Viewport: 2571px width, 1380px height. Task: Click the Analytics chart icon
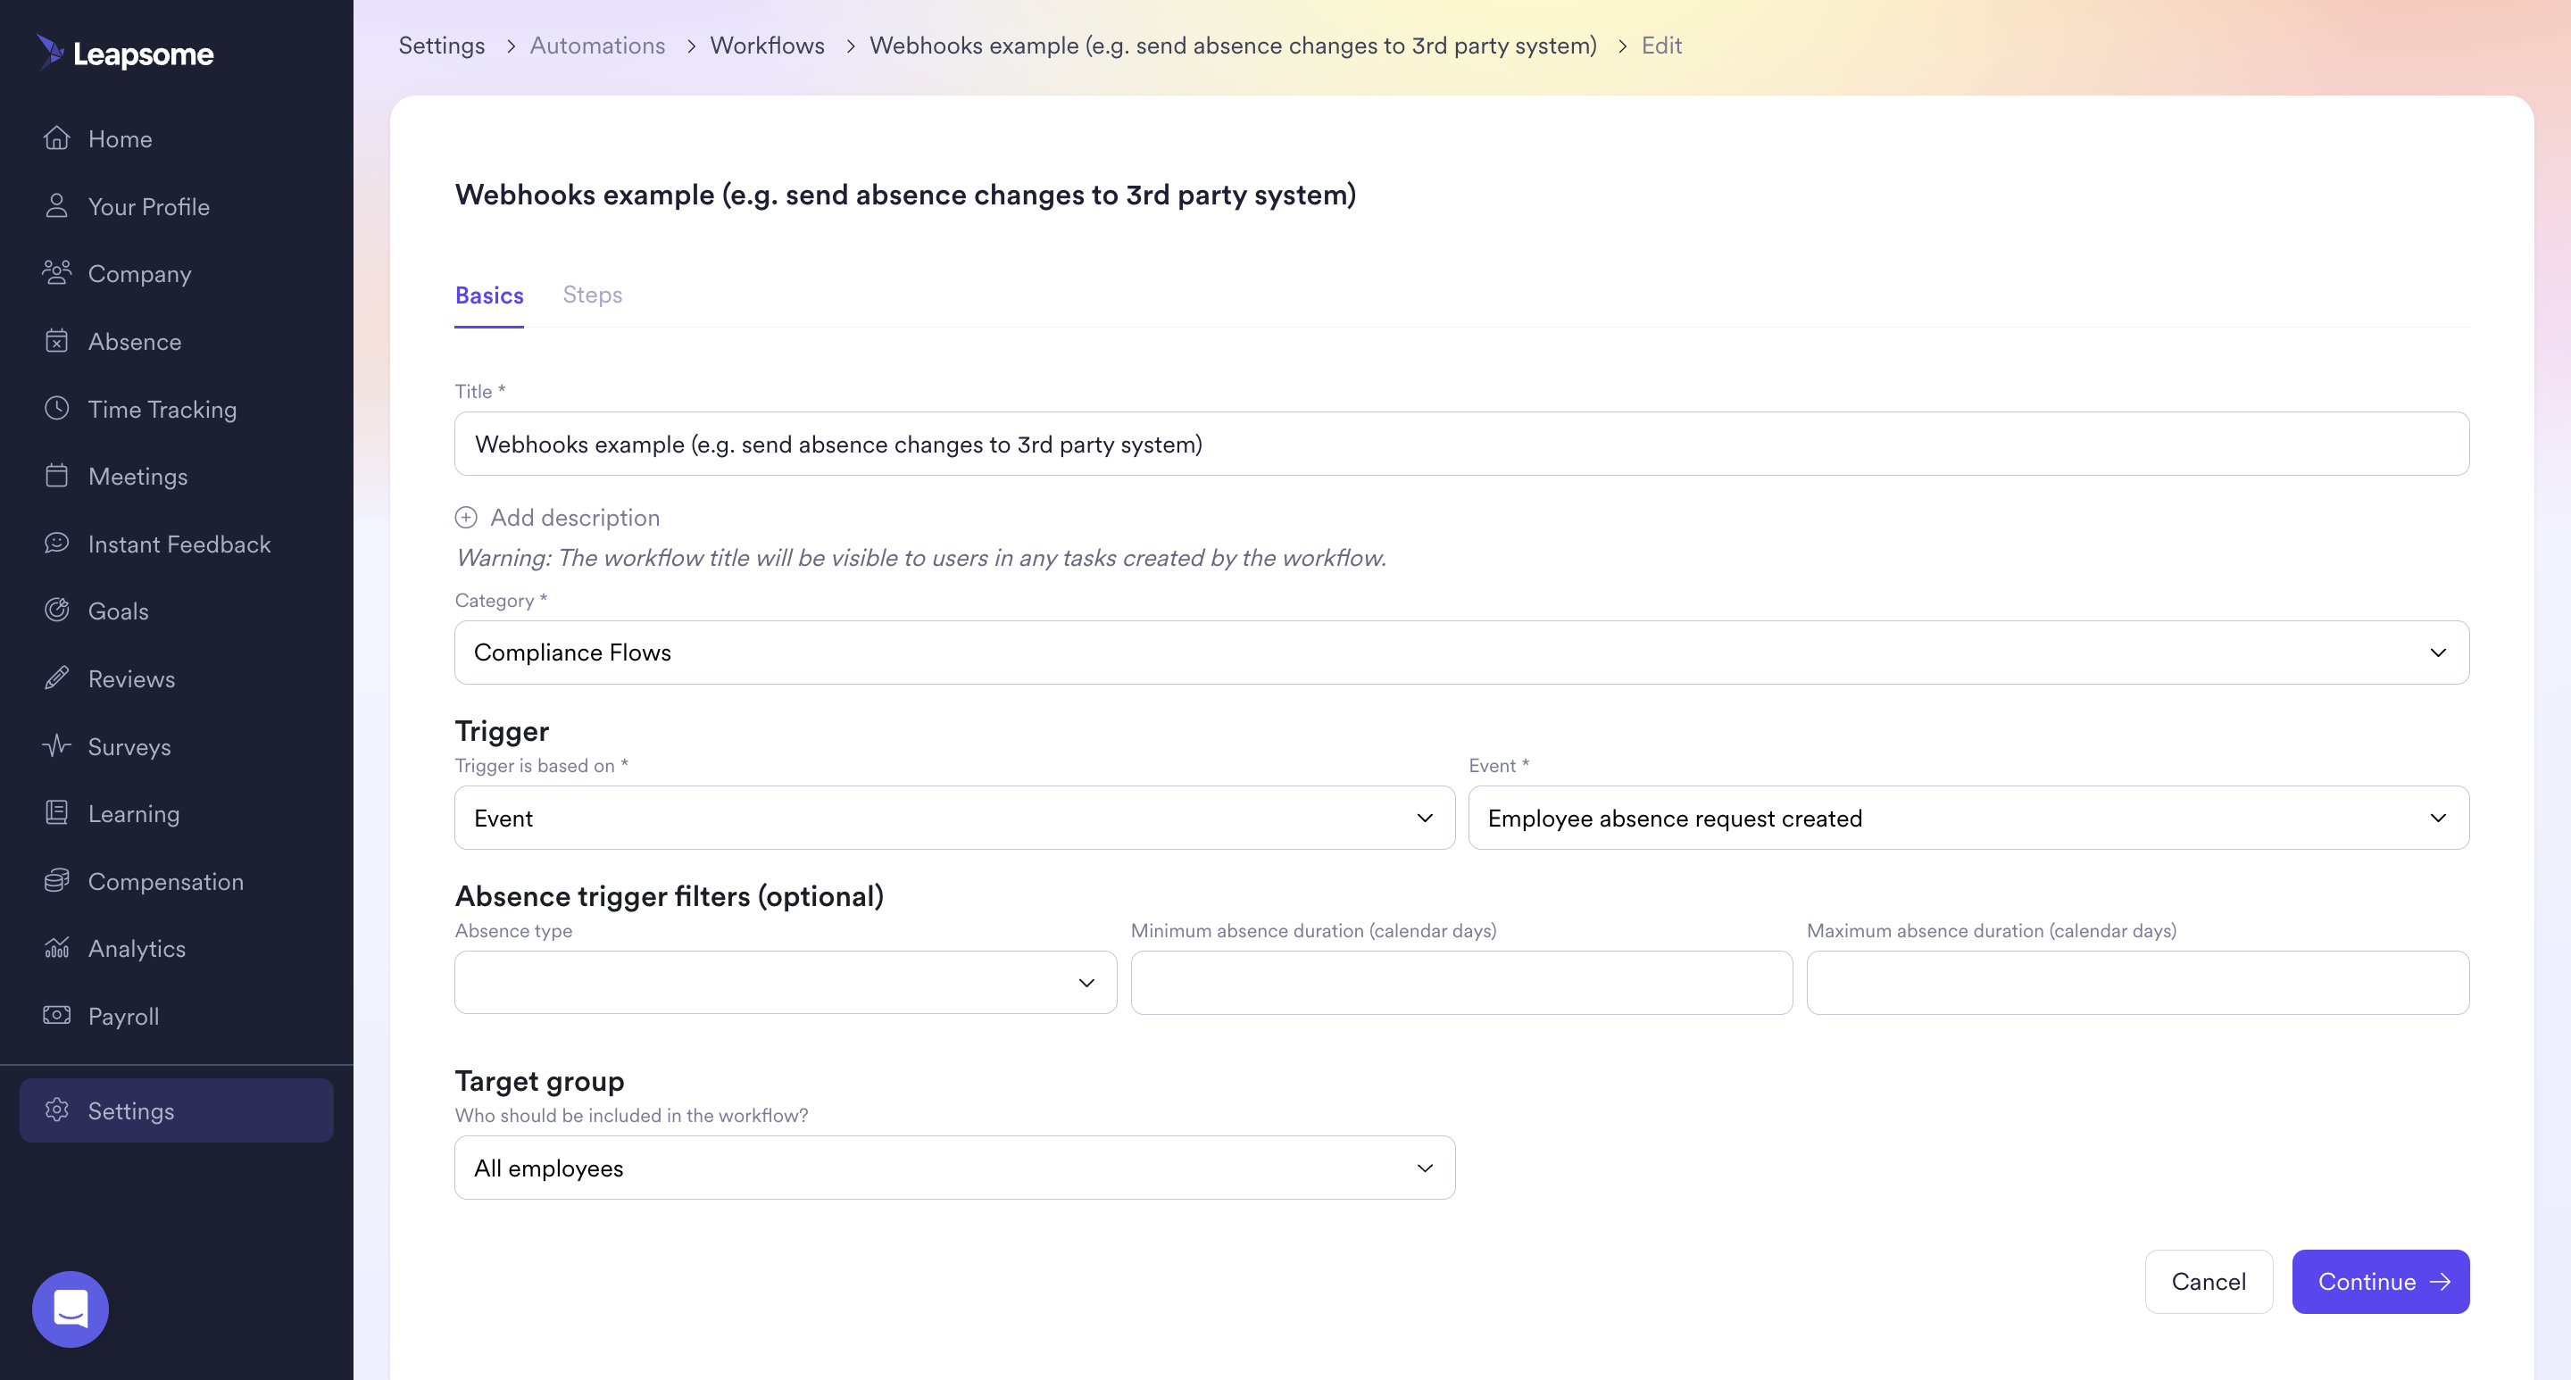coord(57,947)
